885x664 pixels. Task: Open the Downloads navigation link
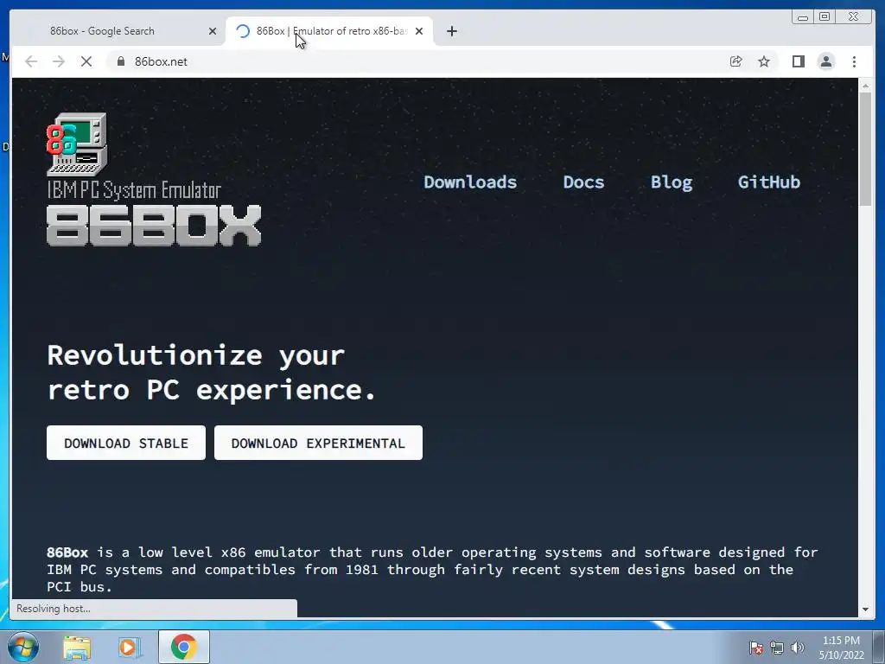470,182
